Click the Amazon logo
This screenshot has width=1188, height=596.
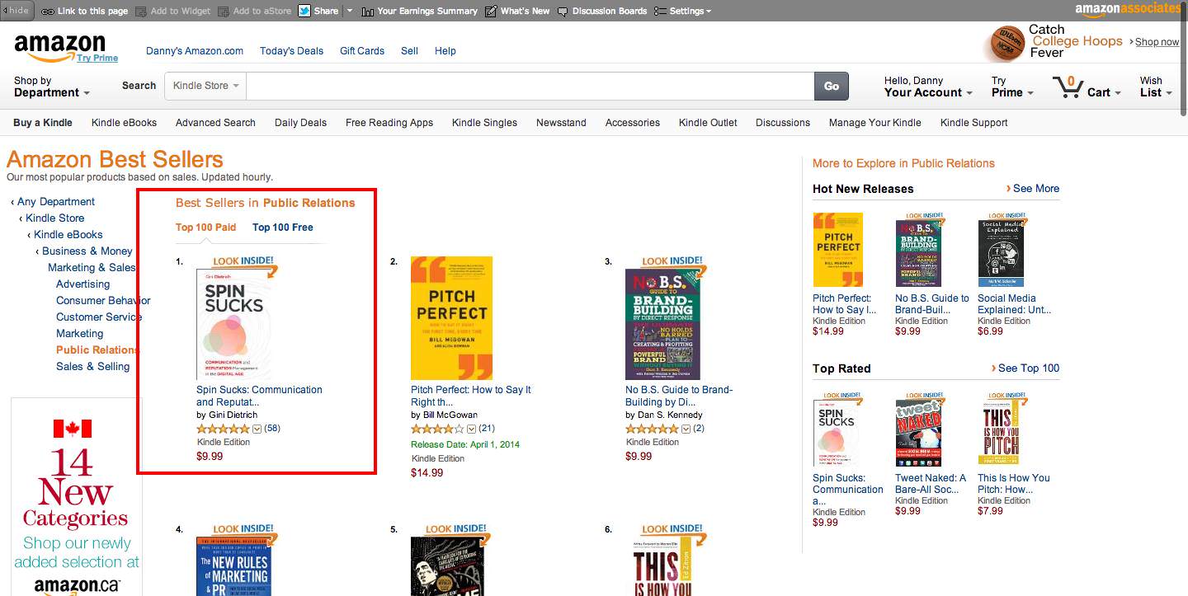pyautogui.click(x=60, y=46)
